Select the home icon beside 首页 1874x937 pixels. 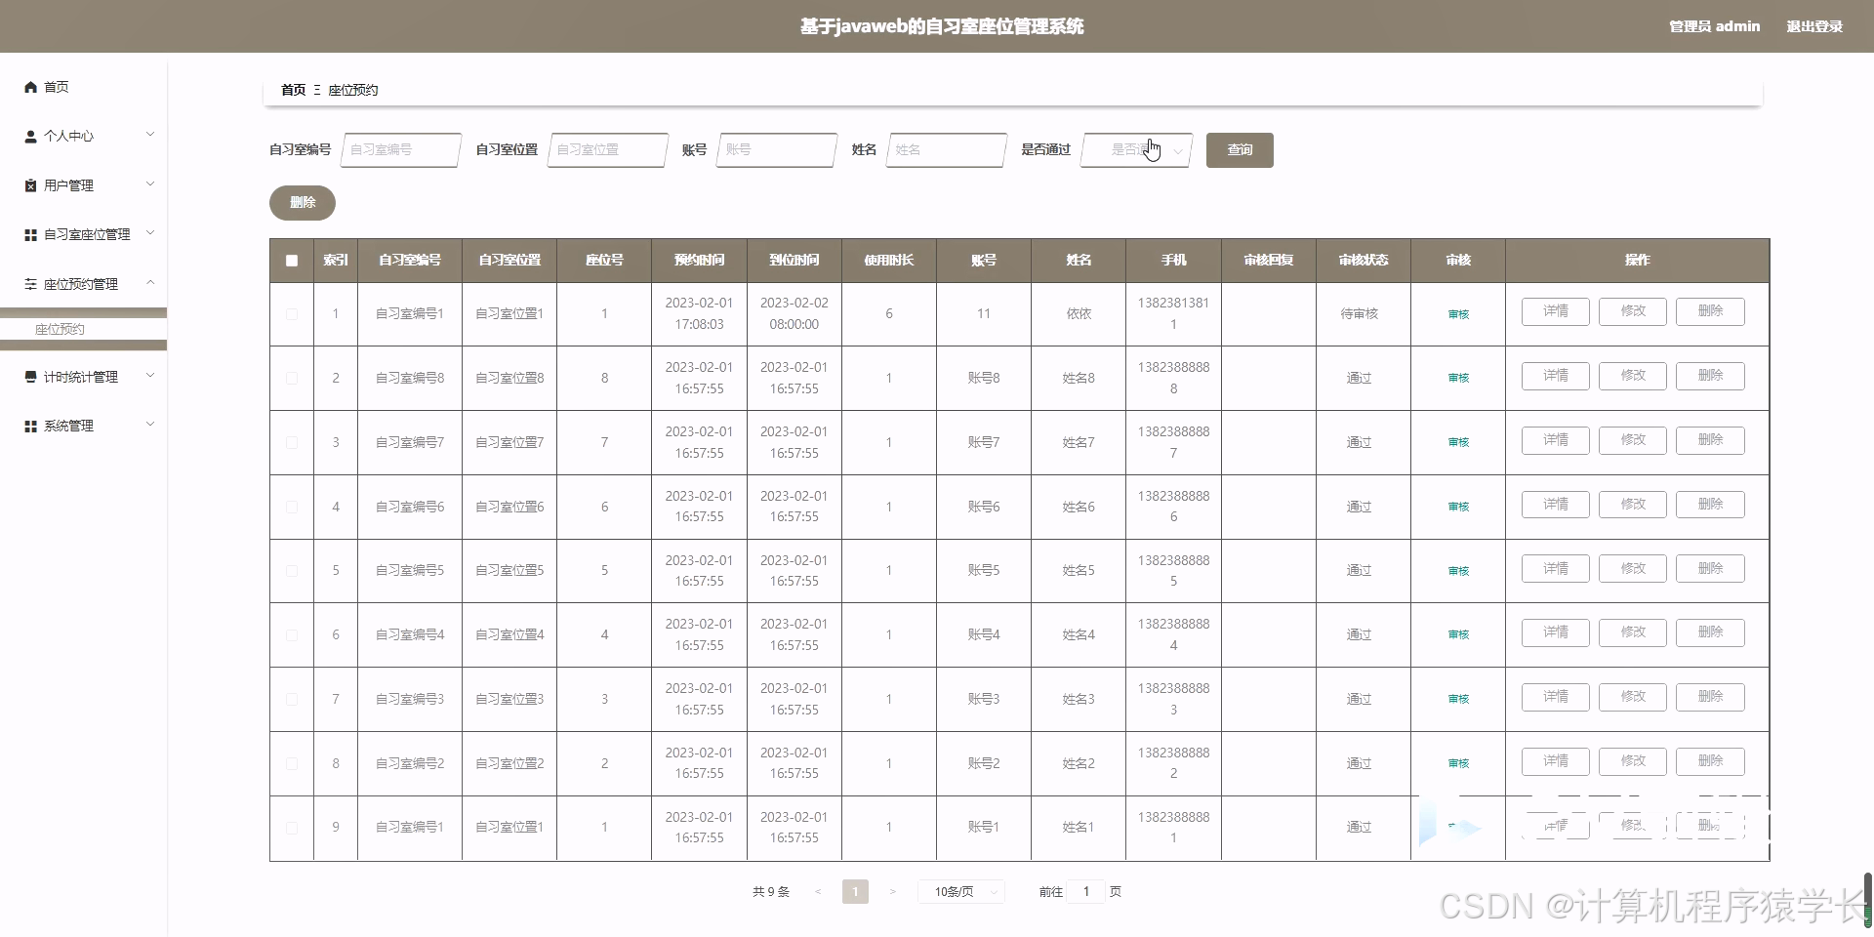click(x=30, y=87)
